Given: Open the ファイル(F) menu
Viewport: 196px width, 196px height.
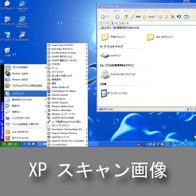Looking at the screenshot, I should (x=105, y=11).
